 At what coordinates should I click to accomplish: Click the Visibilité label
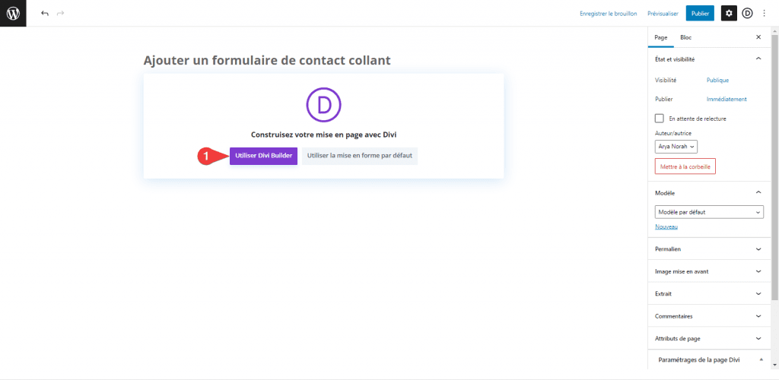[x=666, y=80]
